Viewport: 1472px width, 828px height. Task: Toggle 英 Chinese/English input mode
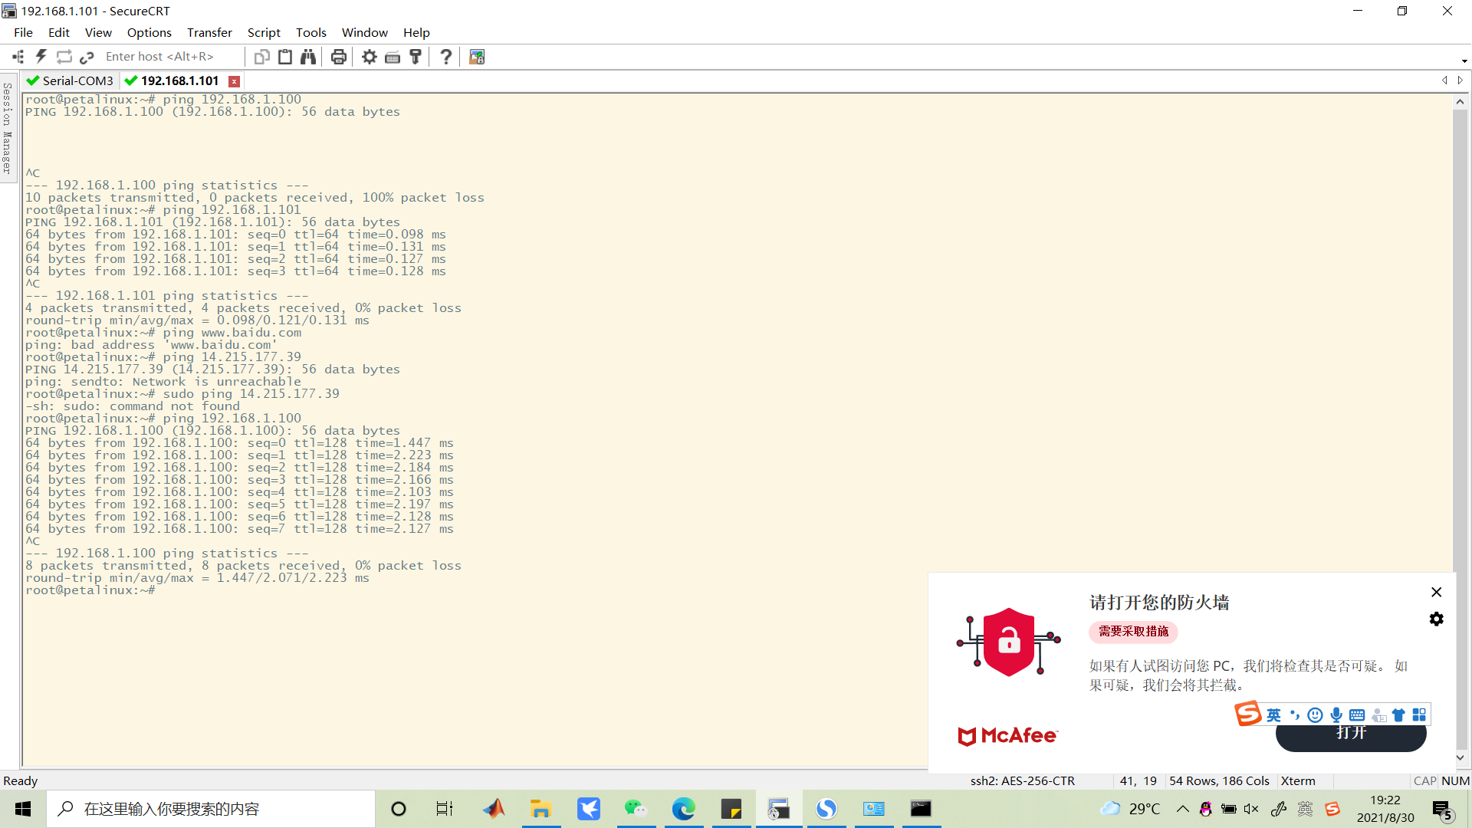(x=1273, y=714)
